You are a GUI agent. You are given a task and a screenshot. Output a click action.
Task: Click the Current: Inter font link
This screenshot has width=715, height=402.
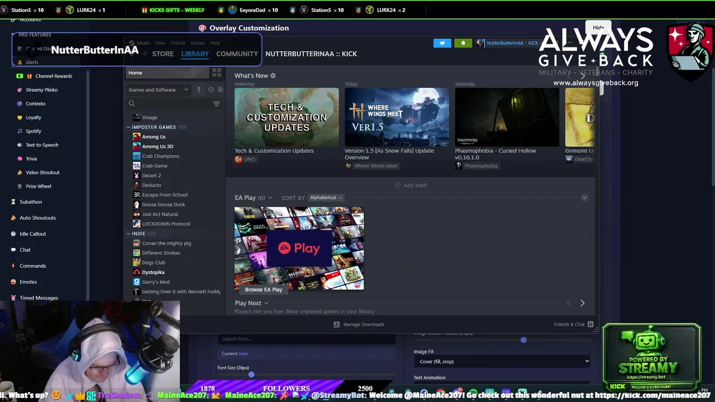coord(244,353)
